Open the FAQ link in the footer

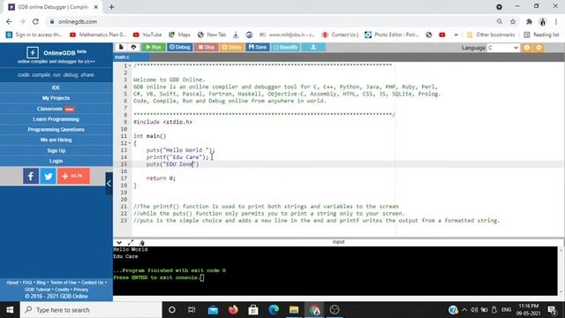27,283
